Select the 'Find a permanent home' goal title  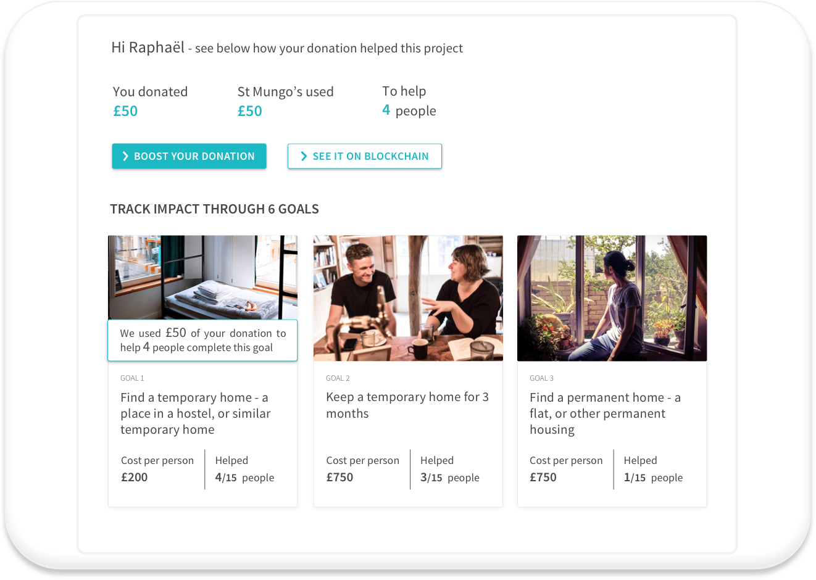click(605, 413)
